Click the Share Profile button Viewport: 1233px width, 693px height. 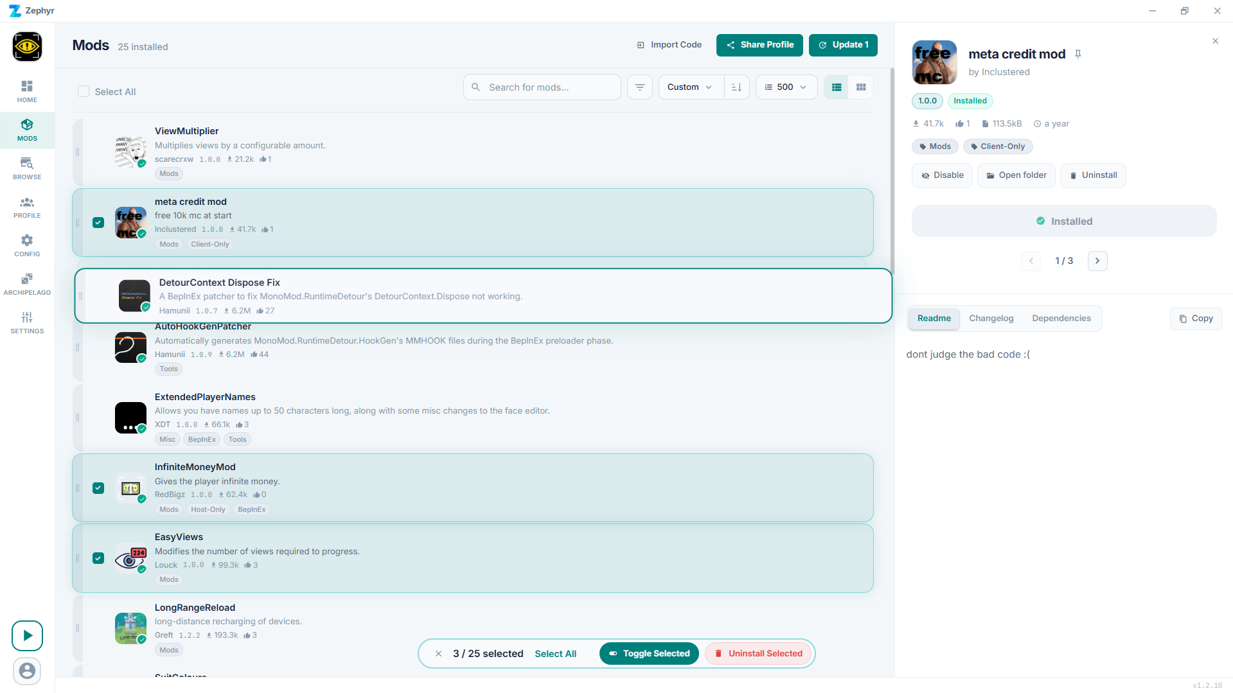759,45
